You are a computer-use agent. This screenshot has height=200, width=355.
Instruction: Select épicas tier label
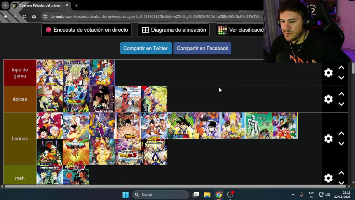click(20, 99)
